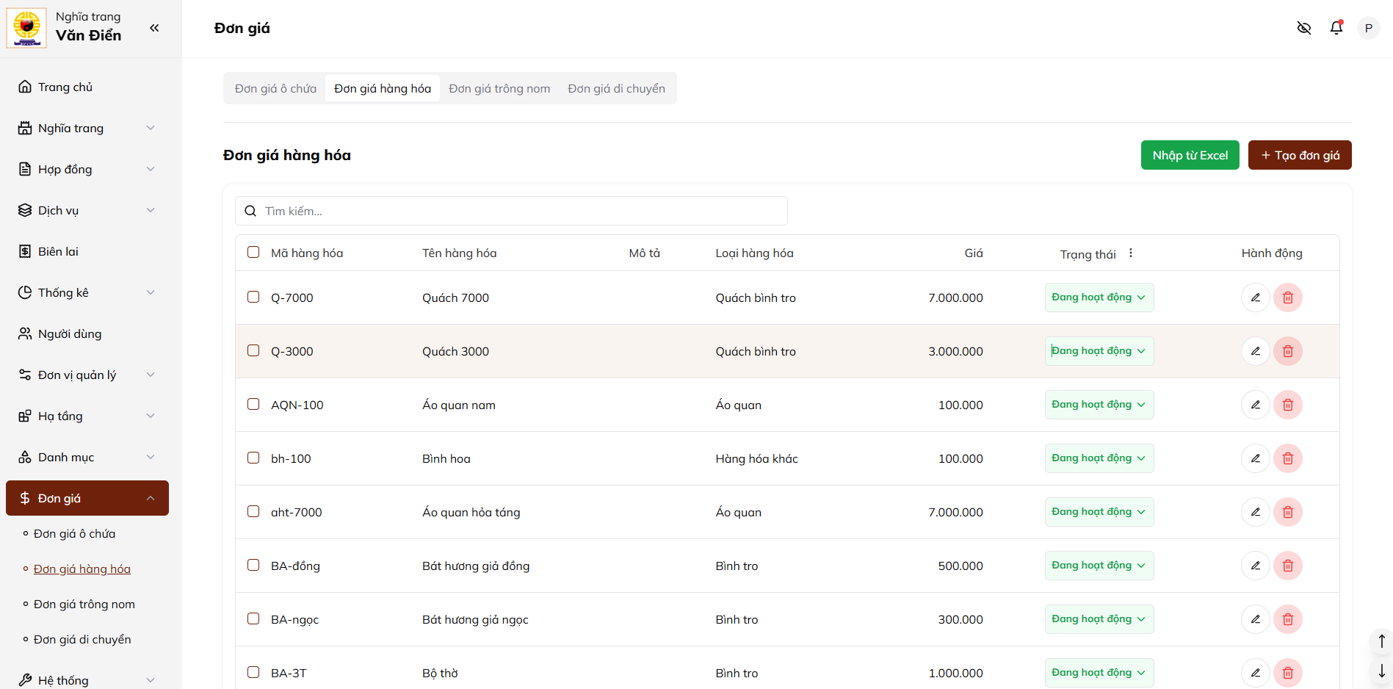Click the Nhập từ Excel button
Image resolution: width=1393 pixels, height=689 pixels.
tap(1190, 155)
